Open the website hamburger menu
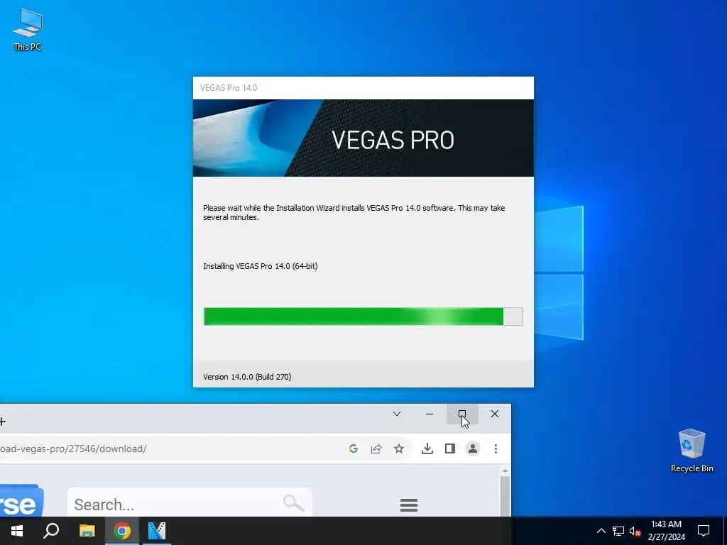 [408, 505]
